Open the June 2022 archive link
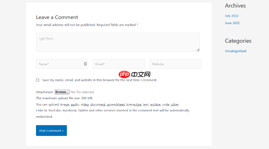The height and width of the screenshot is (149, 269). 232,23
